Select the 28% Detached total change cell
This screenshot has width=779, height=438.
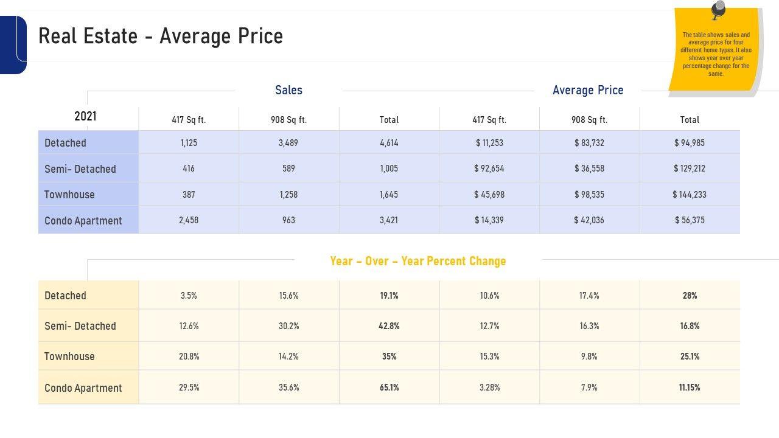[x=690, y=296]
